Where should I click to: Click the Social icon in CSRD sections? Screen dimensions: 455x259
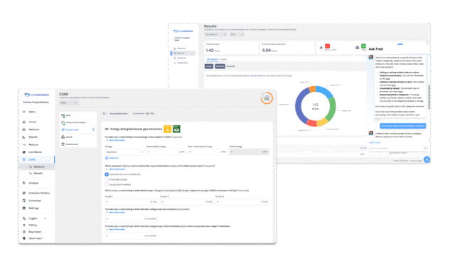pos(63,137)
